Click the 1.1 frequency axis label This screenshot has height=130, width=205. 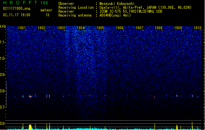(3, 42)
